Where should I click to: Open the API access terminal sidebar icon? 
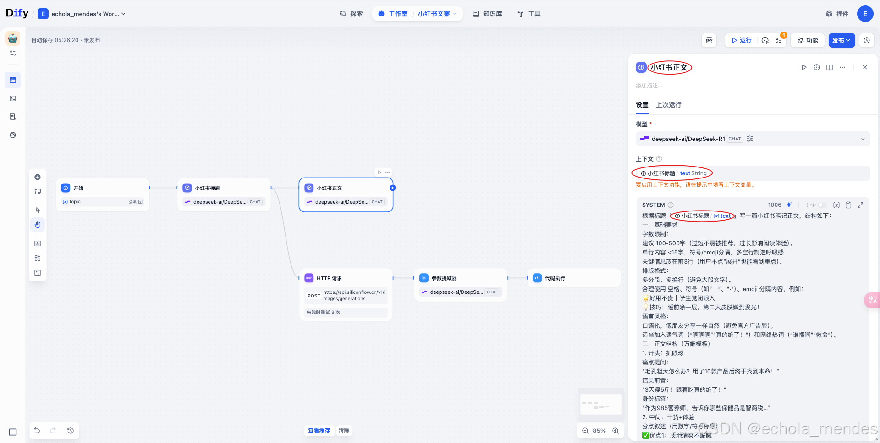pyautogui.click(x=13, y=98)
